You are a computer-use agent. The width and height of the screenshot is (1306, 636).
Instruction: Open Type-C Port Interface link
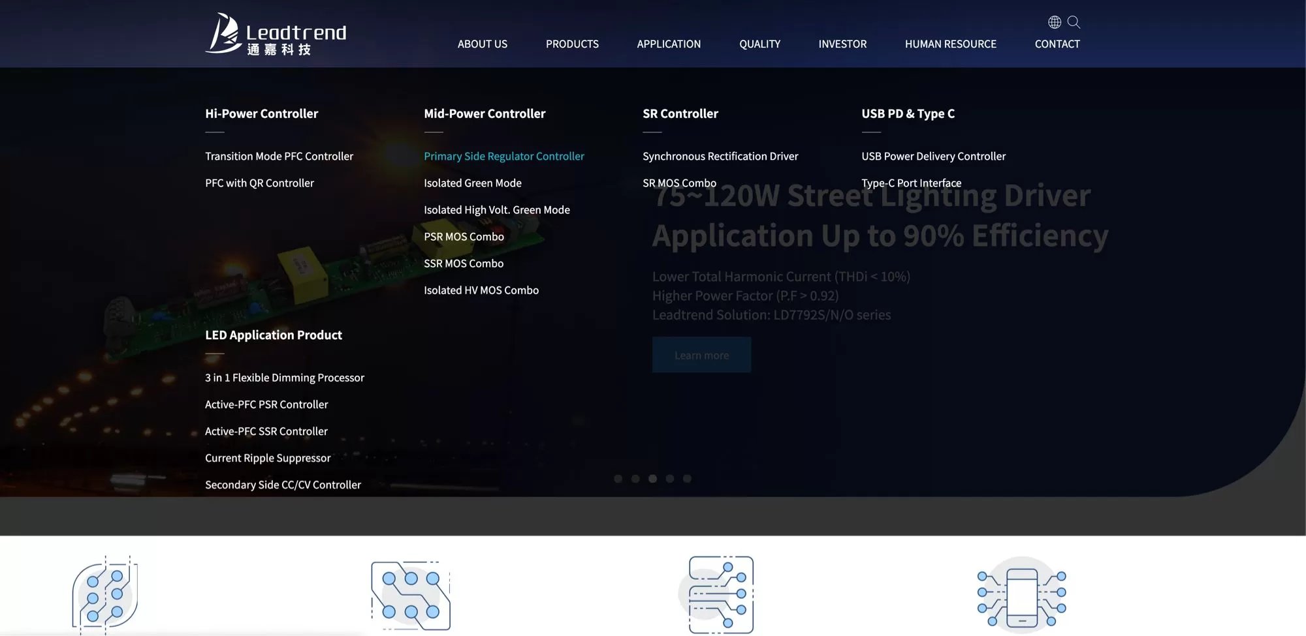click(911, 183)
